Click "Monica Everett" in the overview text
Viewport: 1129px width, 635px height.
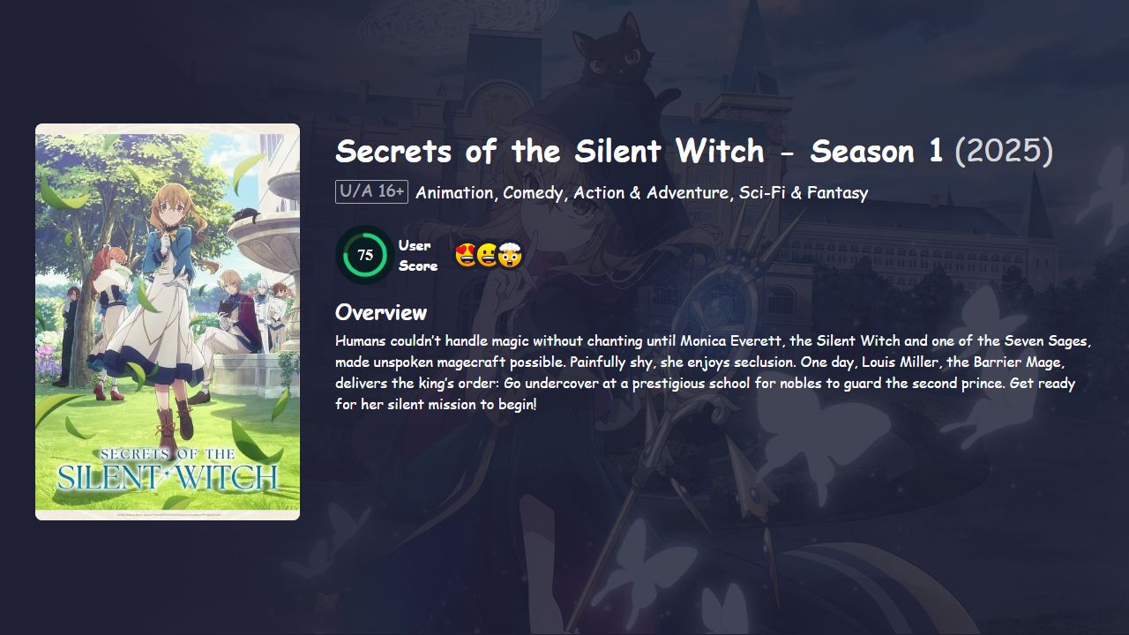tap(734, 340)
